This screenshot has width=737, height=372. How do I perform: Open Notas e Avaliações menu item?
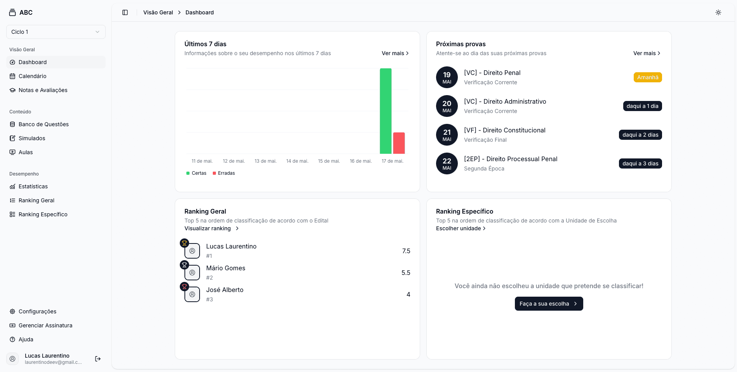point(43,90)
